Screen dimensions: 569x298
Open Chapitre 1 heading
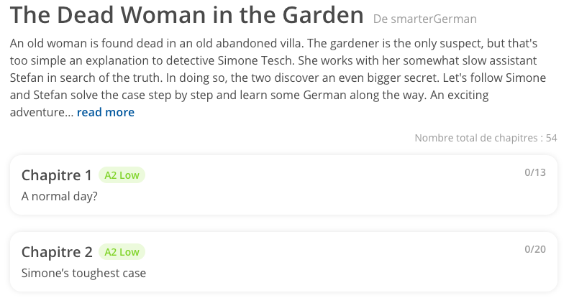pos(57,175)
